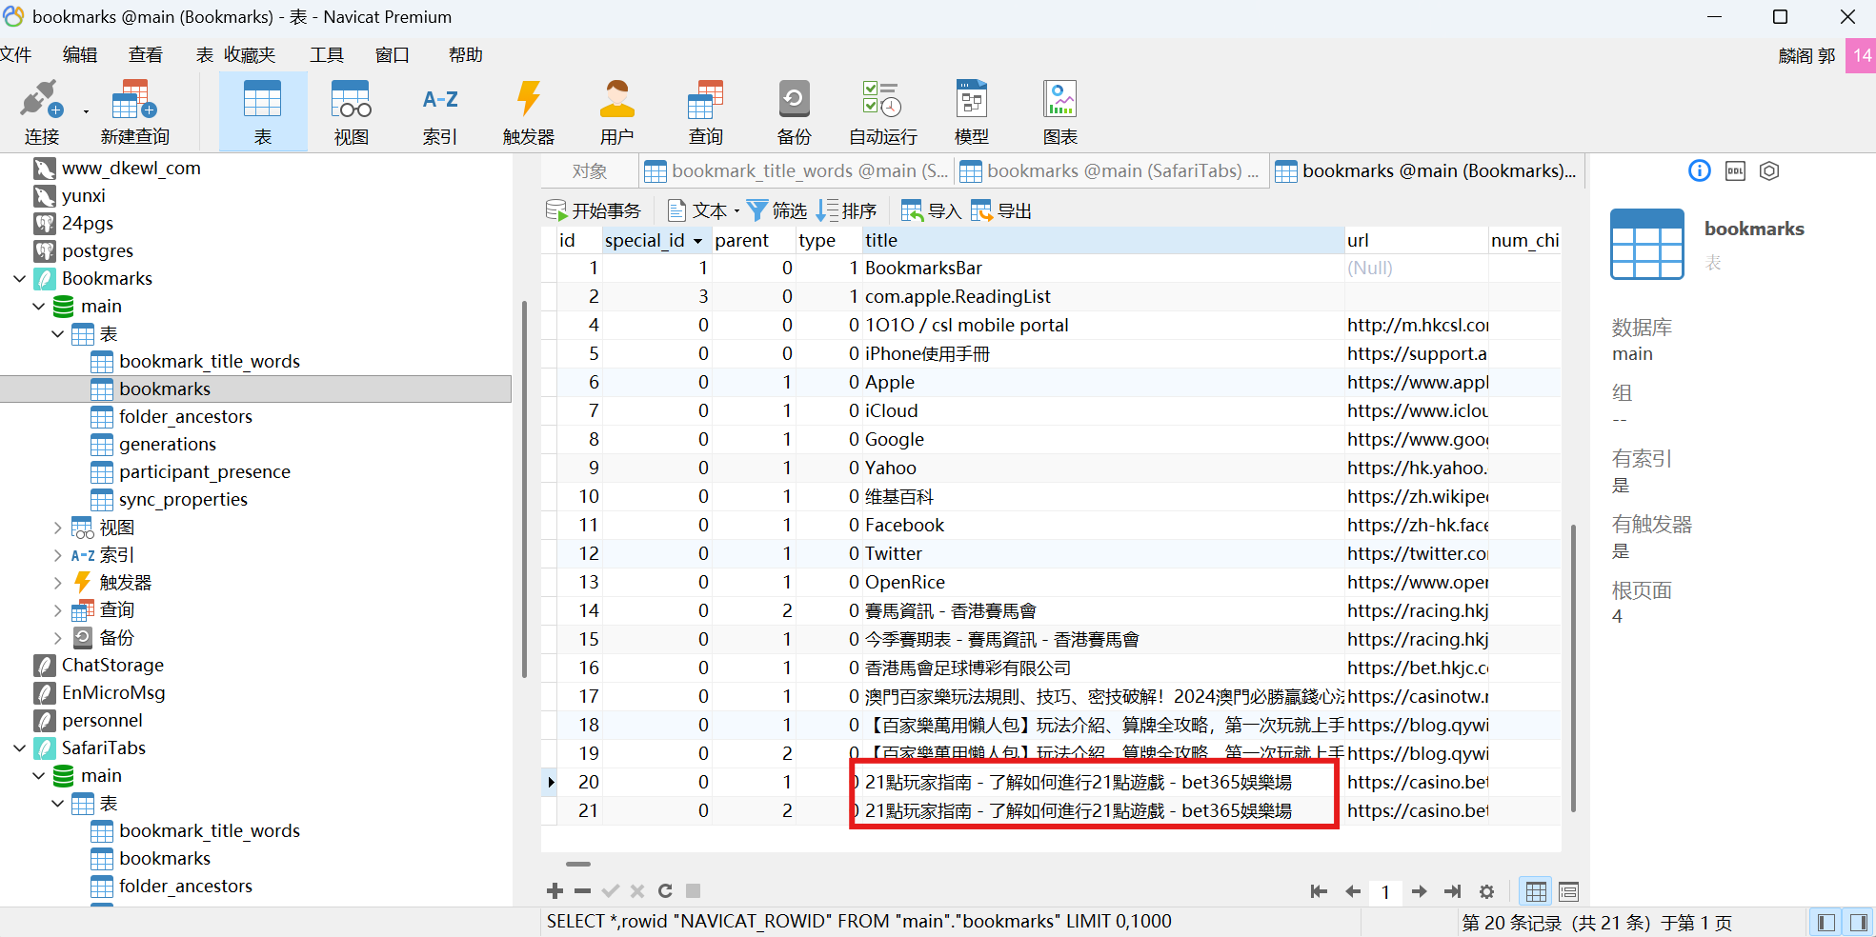Switch to form view layout
Image resolution: width=1876 pixels, height=937 pixels.
(1568, 892)
